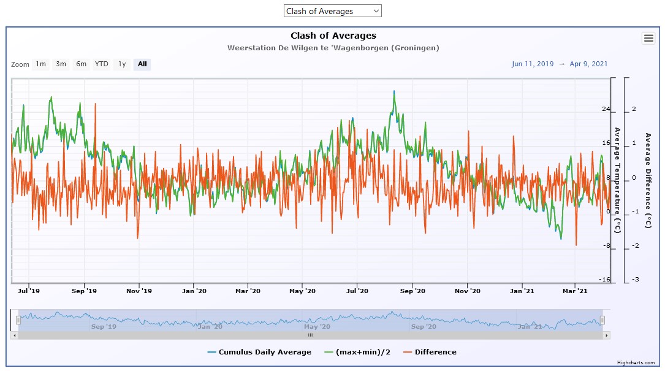665x371 pixels.
Task: Select the 1m zoom range
Action: coord(40,64)
